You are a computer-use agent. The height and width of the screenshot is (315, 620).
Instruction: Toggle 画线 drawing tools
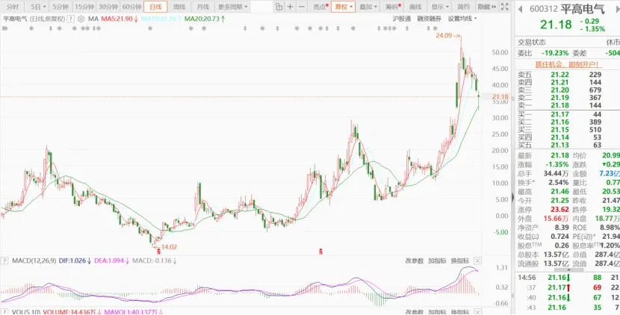pos(415,7)
